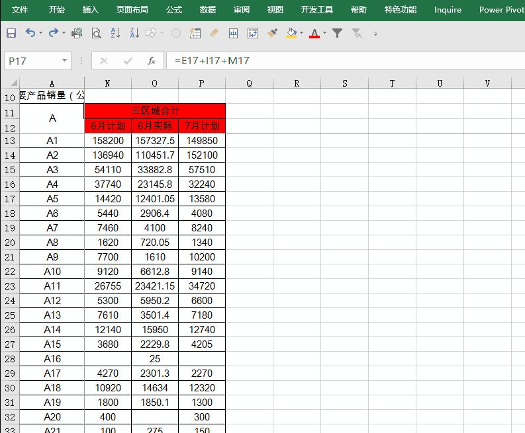Apply the Filter funnel icon
Viewport: 525px width, 433px height.
point(337,33)
